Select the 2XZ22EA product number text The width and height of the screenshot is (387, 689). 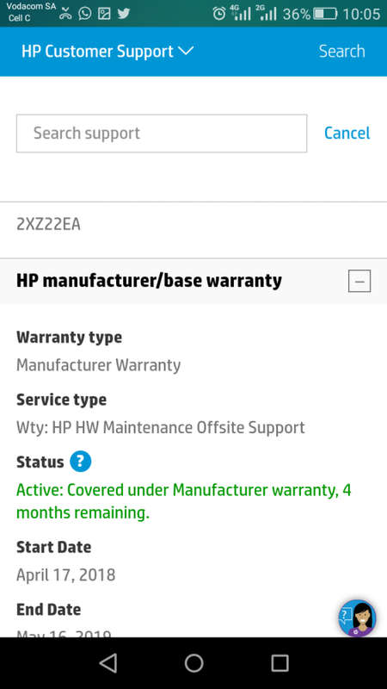pyautogui.click(x=48, y=225)
